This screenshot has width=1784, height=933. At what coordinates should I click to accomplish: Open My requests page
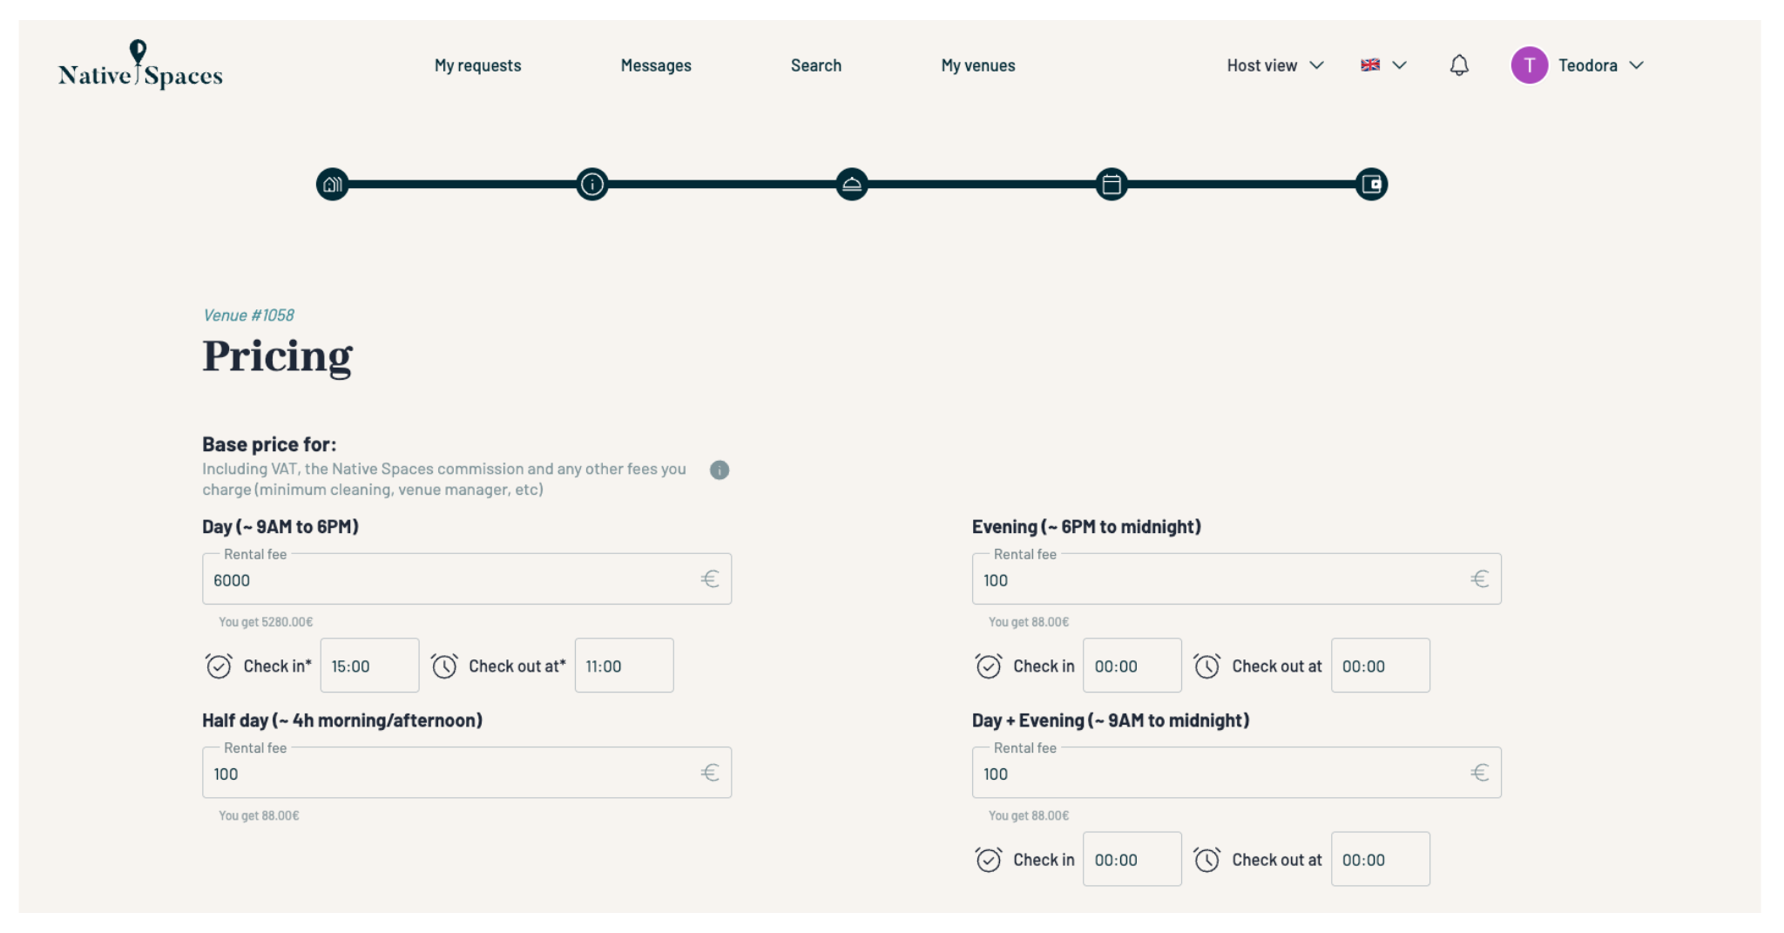point(477,65)
